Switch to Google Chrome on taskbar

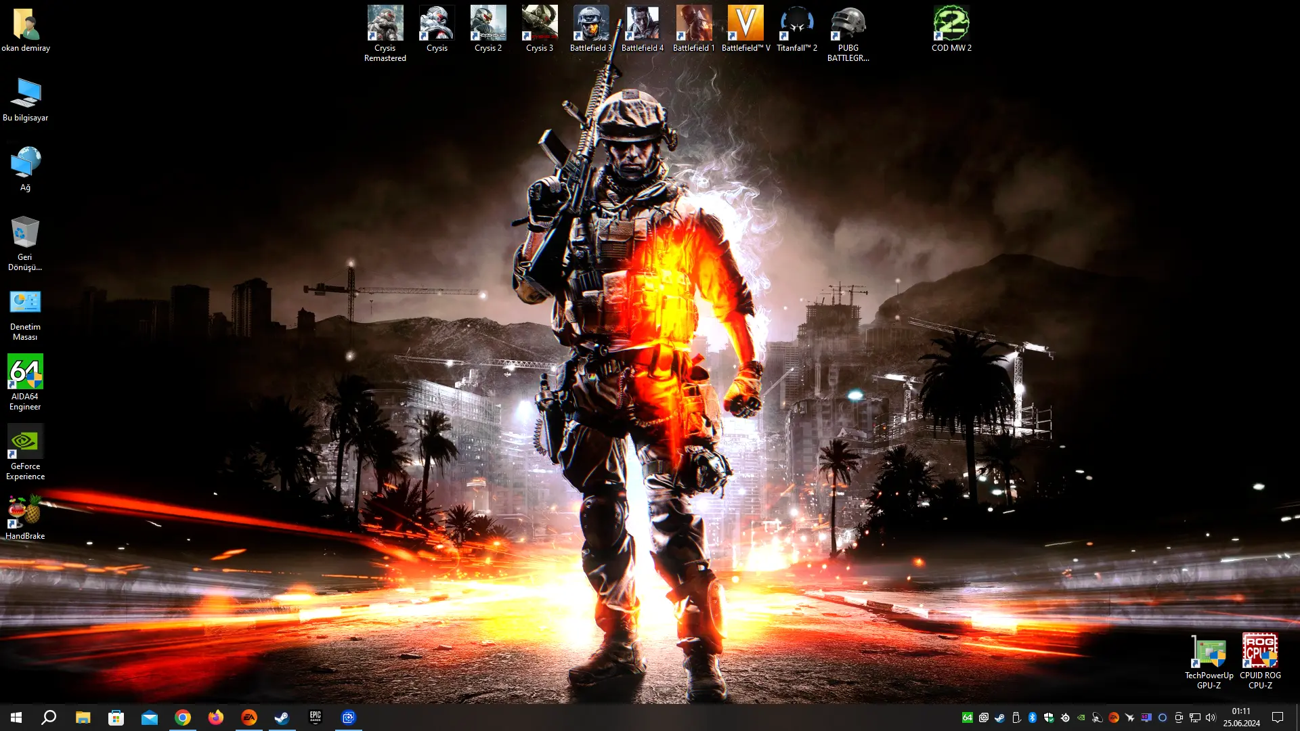(x=183, y=717)
